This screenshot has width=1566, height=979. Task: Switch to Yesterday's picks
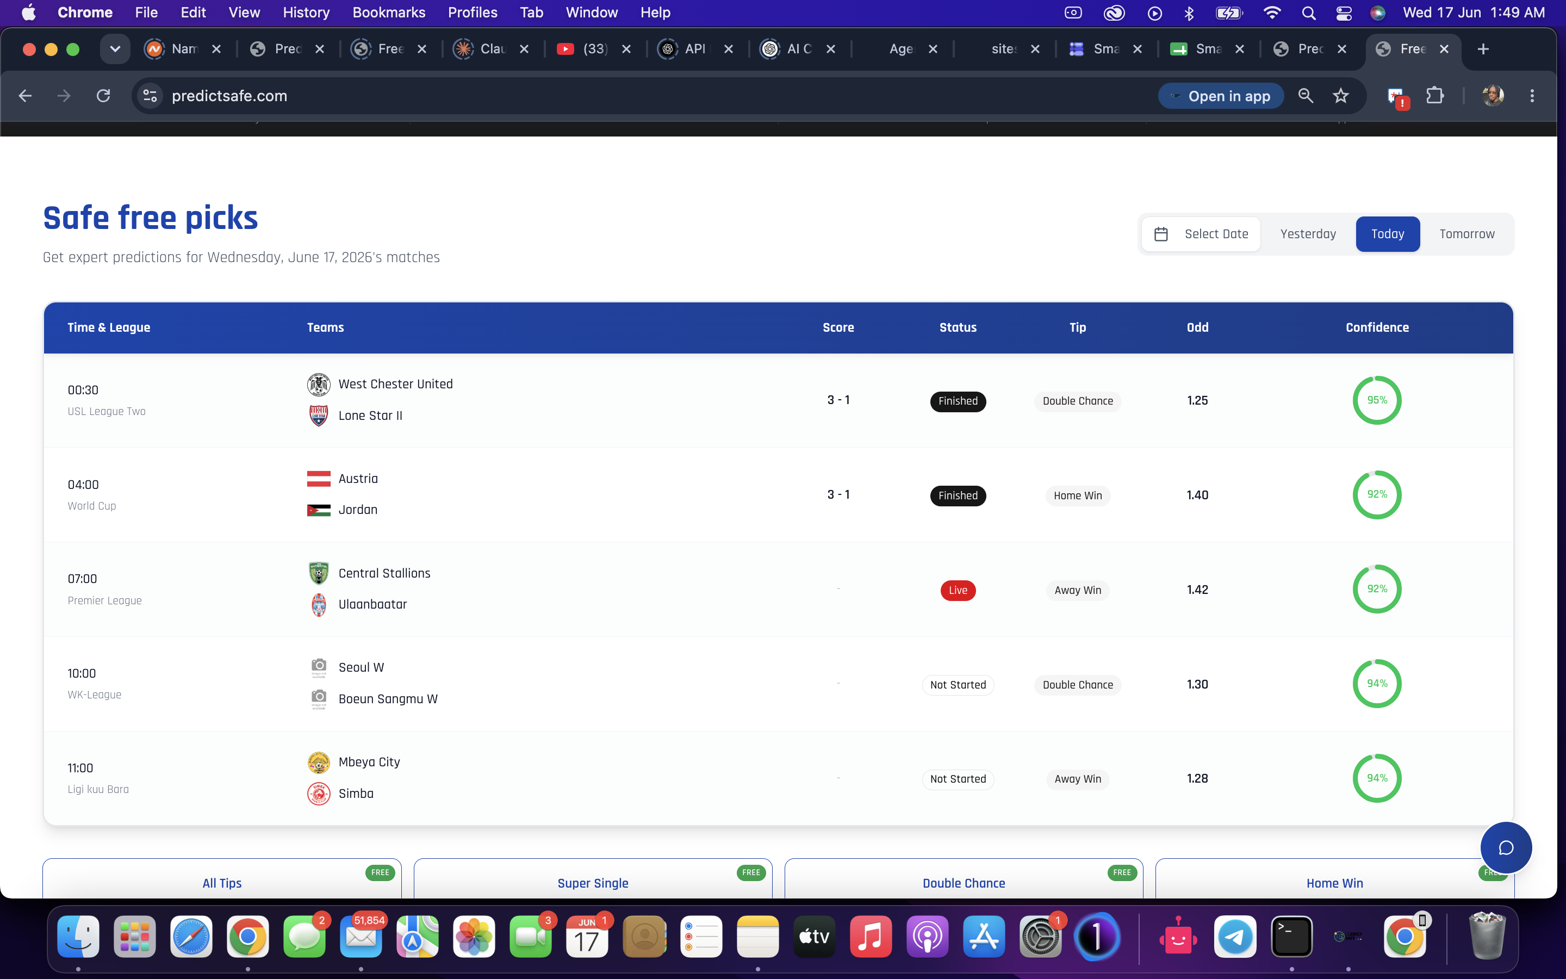click(1308, 234)
